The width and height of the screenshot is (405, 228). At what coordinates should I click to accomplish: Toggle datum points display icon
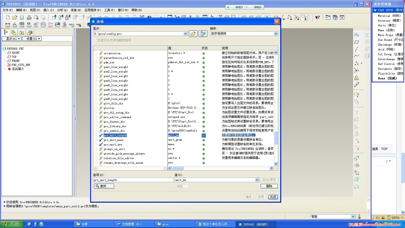pyautogui.click(x=290, y=17)
